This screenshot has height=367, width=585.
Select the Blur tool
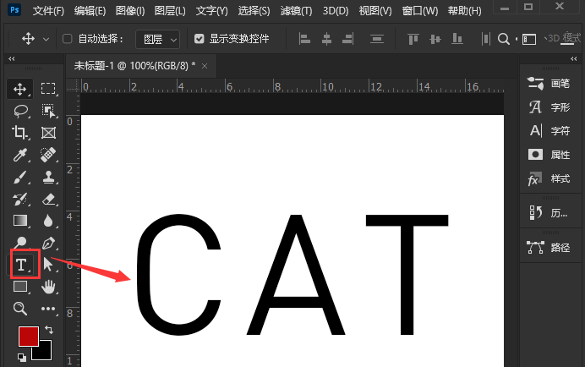coord(48,221)
